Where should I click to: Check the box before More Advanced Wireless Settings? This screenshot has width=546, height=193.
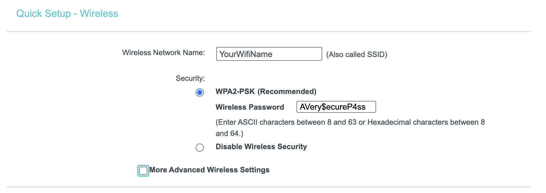pos(143,171)
